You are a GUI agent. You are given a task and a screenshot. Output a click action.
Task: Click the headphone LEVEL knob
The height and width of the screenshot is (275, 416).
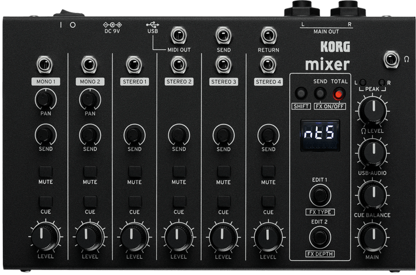373,111
